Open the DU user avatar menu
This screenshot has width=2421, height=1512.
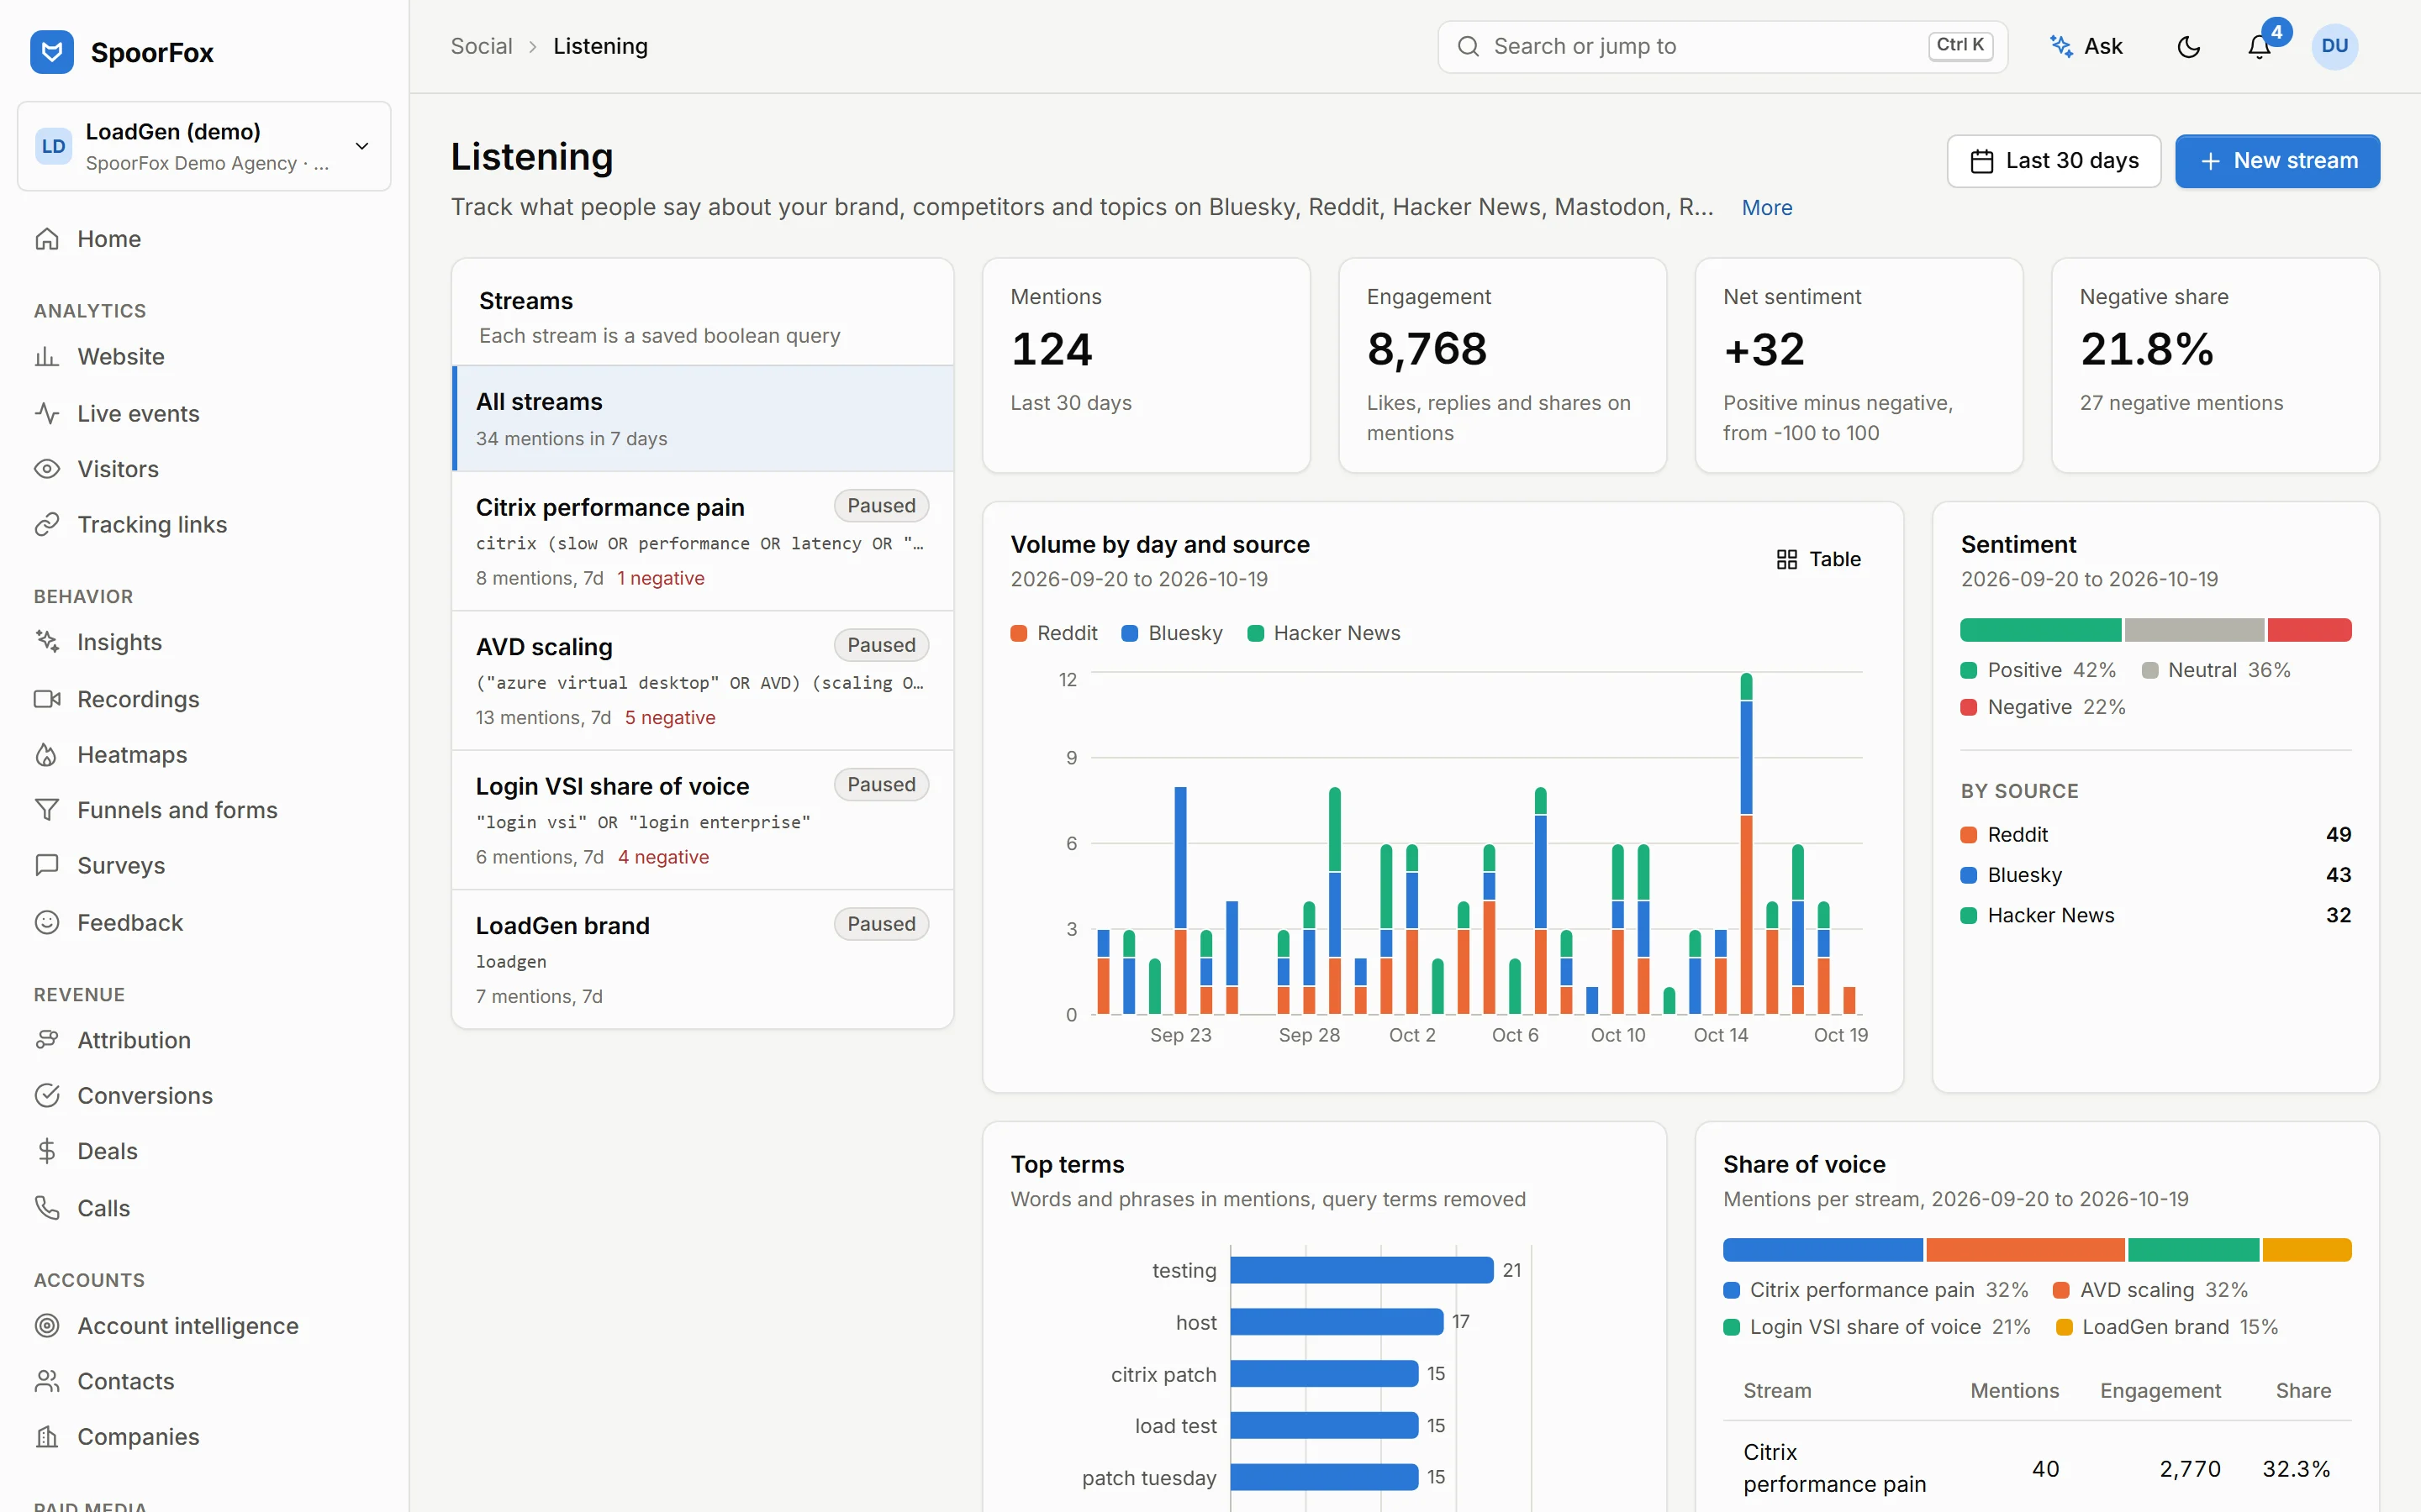point(2335,47)
